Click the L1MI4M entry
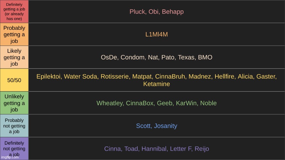 pyautogui.click(x=156, y=34)
